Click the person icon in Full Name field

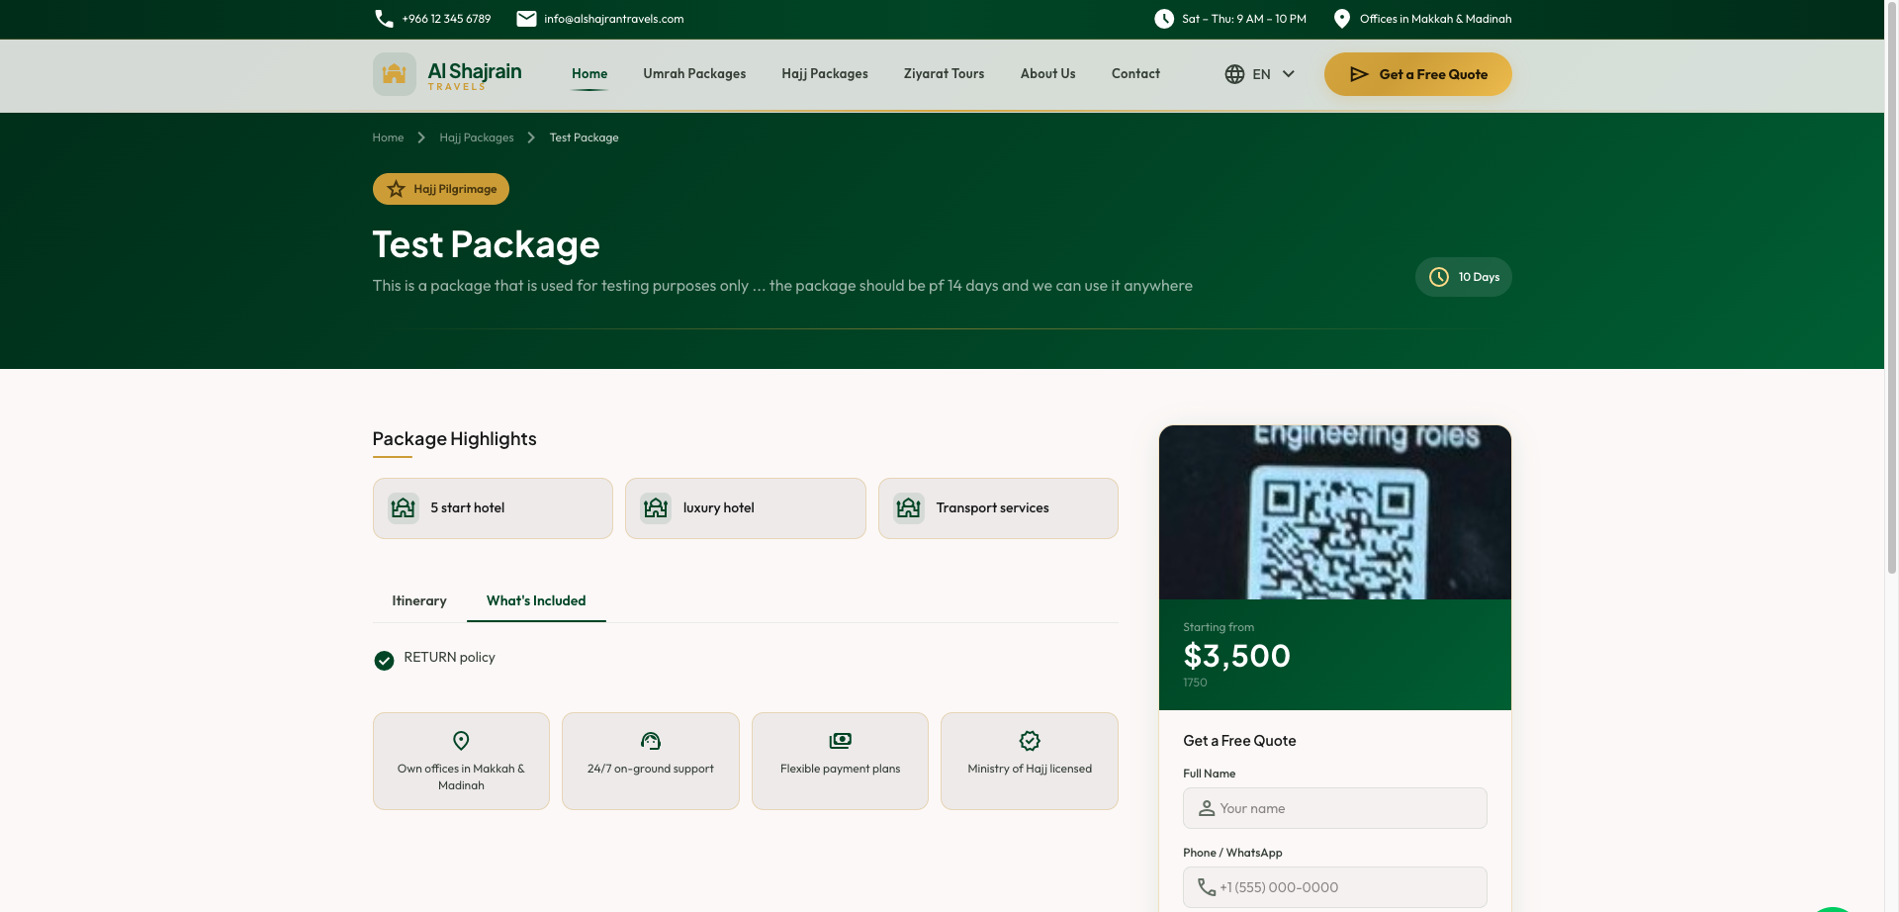pos(1207,808)
